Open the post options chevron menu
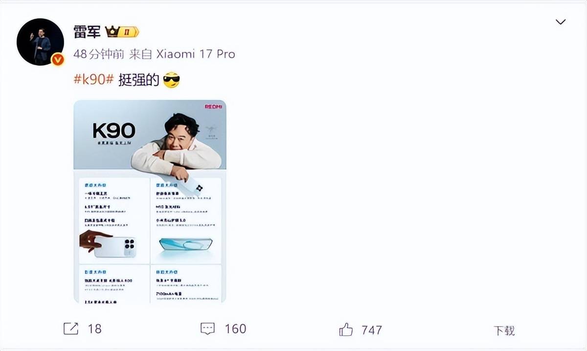 [561, 22]
